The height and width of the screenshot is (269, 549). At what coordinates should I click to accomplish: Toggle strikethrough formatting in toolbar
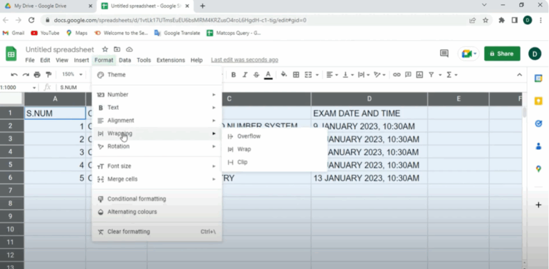click(x=256, y=75)
